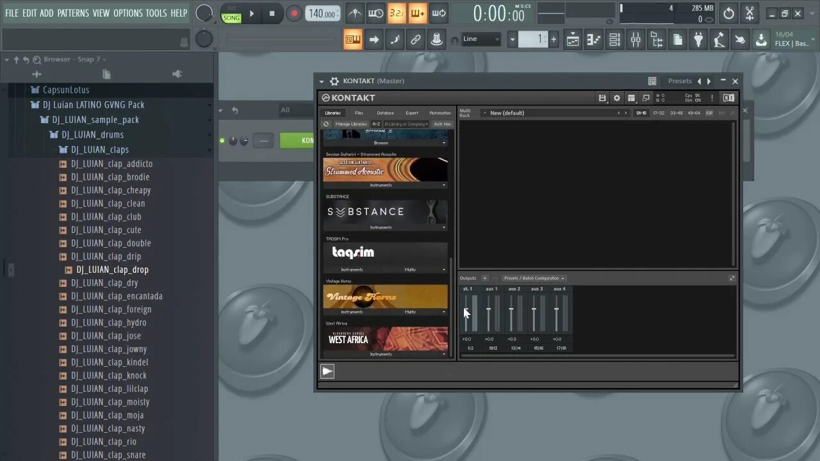Increase pattern number with plus button
Screen dimensions: 820x461
553,40
